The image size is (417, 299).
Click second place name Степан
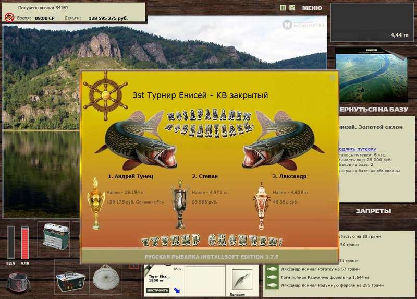[205, 176]
